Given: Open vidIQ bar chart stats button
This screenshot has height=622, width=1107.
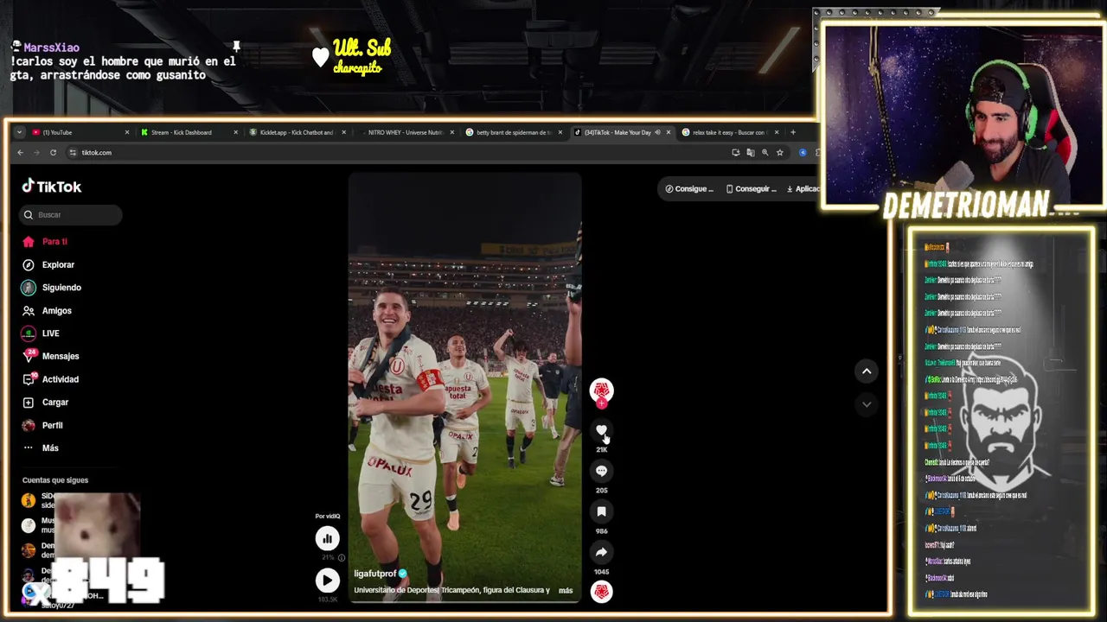Looking at the screenshot, I should pyautogui.click(x=327, y=539).
